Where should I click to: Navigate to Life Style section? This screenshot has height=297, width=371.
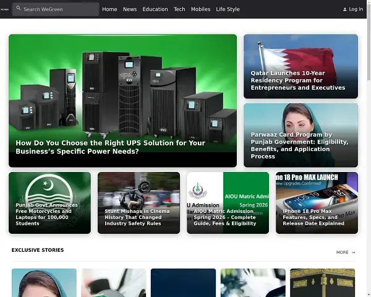tap(228, 9)
